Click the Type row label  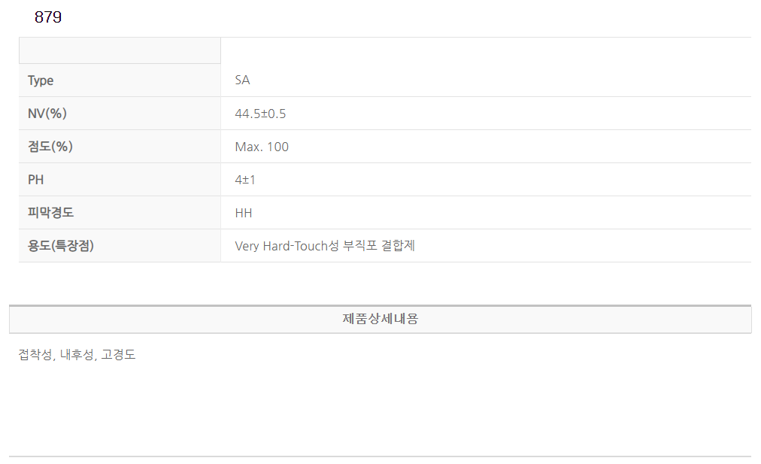[41, 80]
